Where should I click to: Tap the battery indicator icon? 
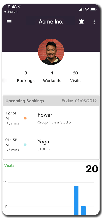pyautogui.click(x=93, y=9)
